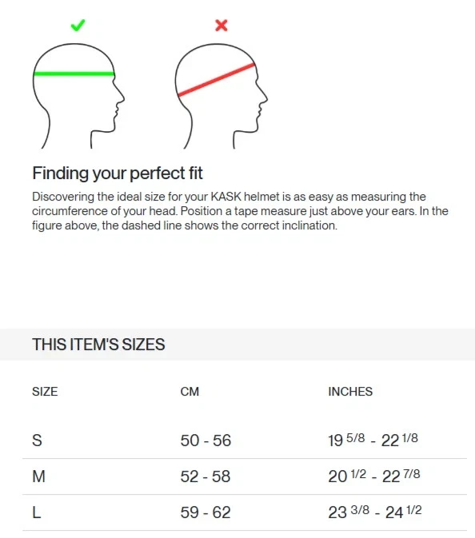Screen dimensions: 475x538
Task: Click the KASK helmet description paragraph
Action: [240, 211]
